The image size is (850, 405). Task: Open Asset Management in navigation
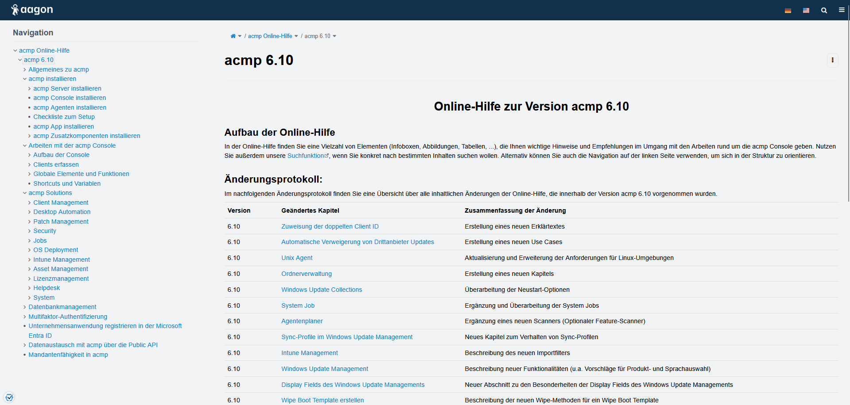[x=61, y=269]
